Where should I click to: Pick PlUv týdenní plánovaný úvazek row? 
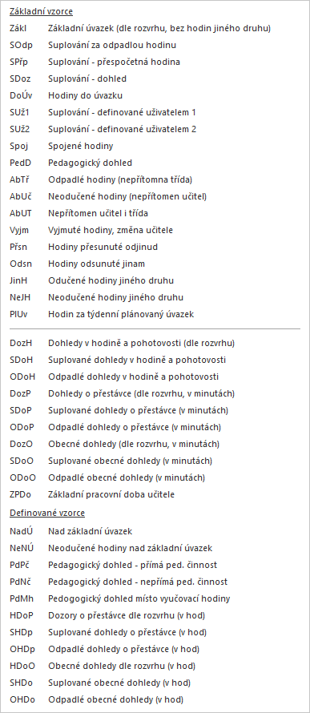102,314
